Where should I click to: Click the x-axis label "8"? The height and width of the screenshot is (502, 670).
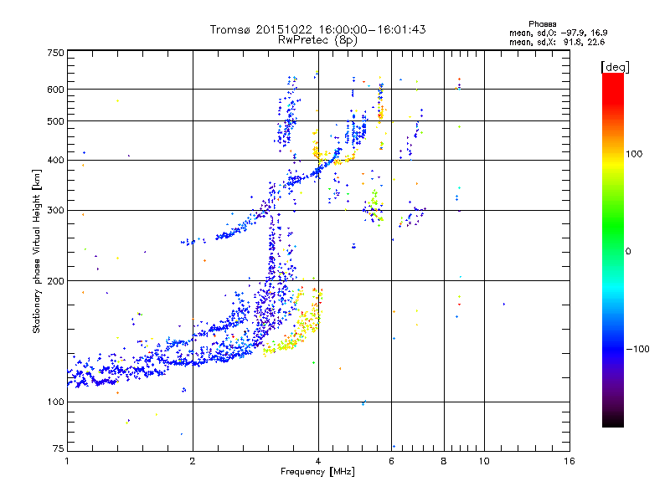(x=444, y=461)
